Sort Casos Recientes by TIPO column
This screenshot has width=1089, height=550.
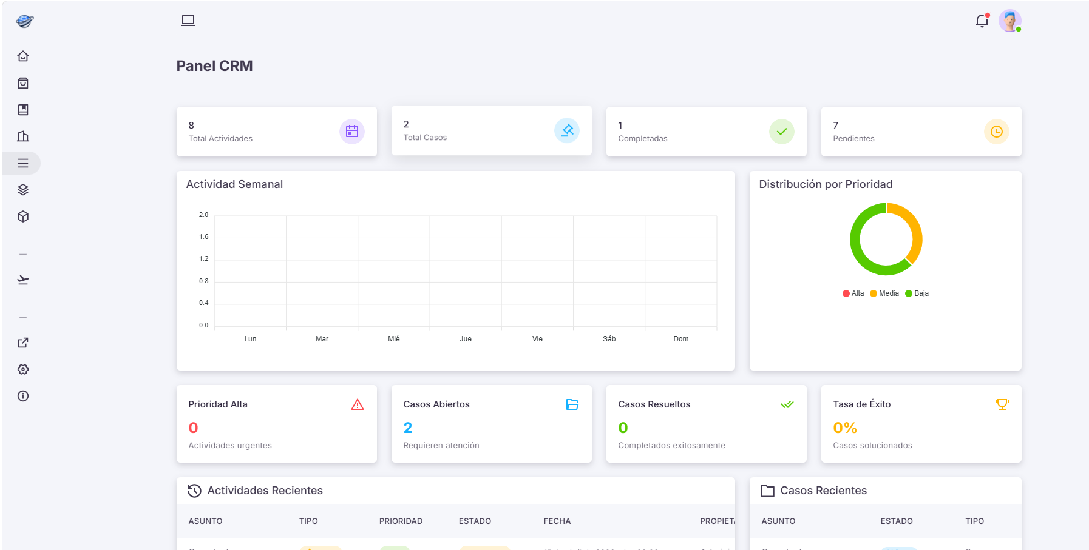(975, 521)
